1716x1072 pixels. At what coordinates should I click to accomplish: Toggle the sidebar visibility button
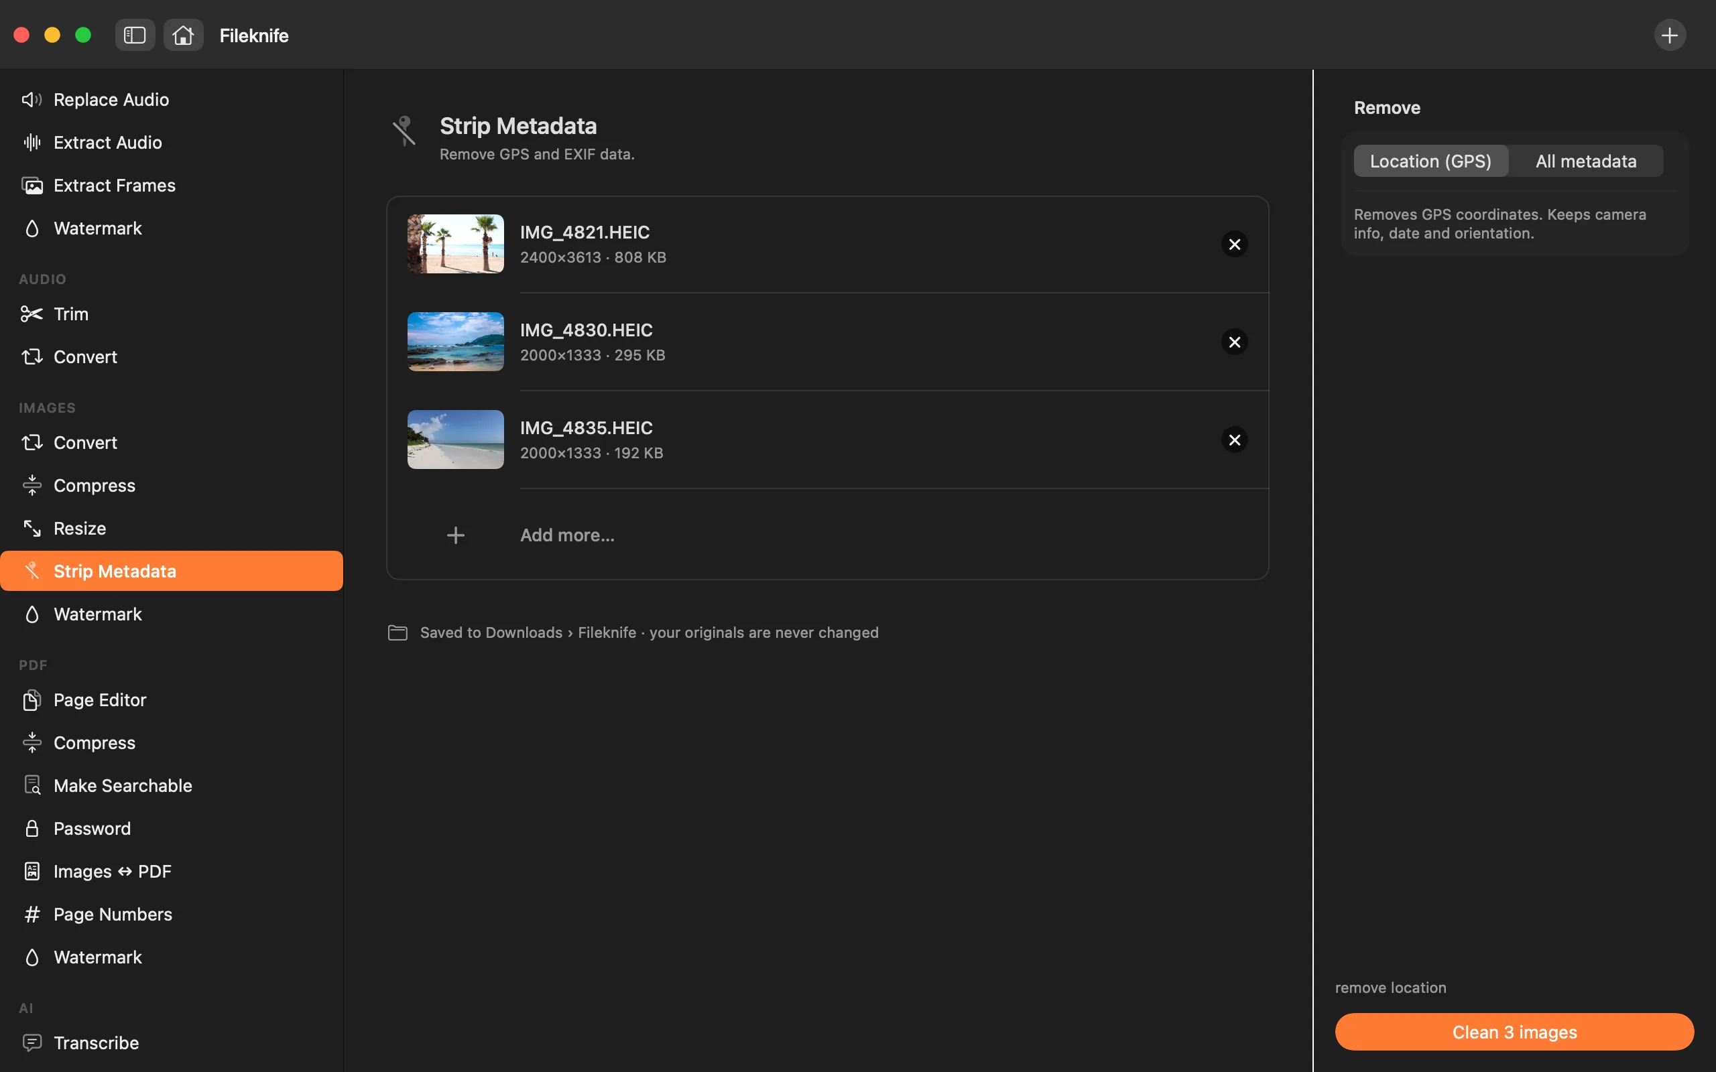click(135, 35)
